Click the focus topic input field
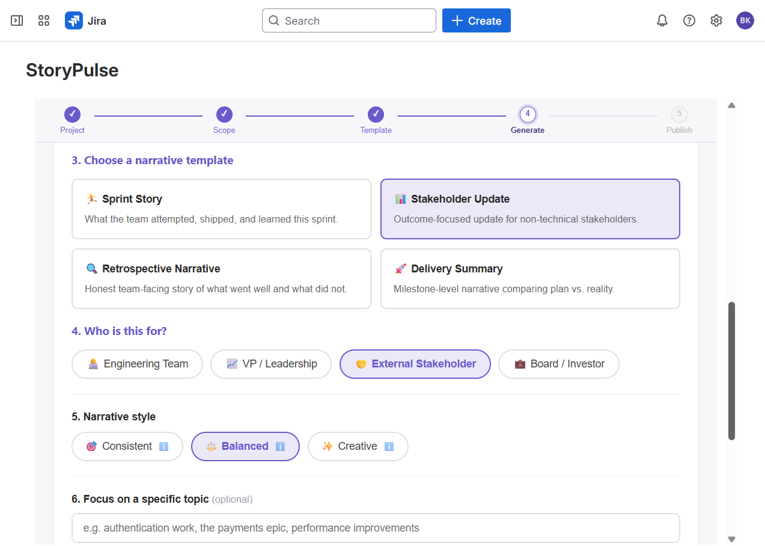 376,528
